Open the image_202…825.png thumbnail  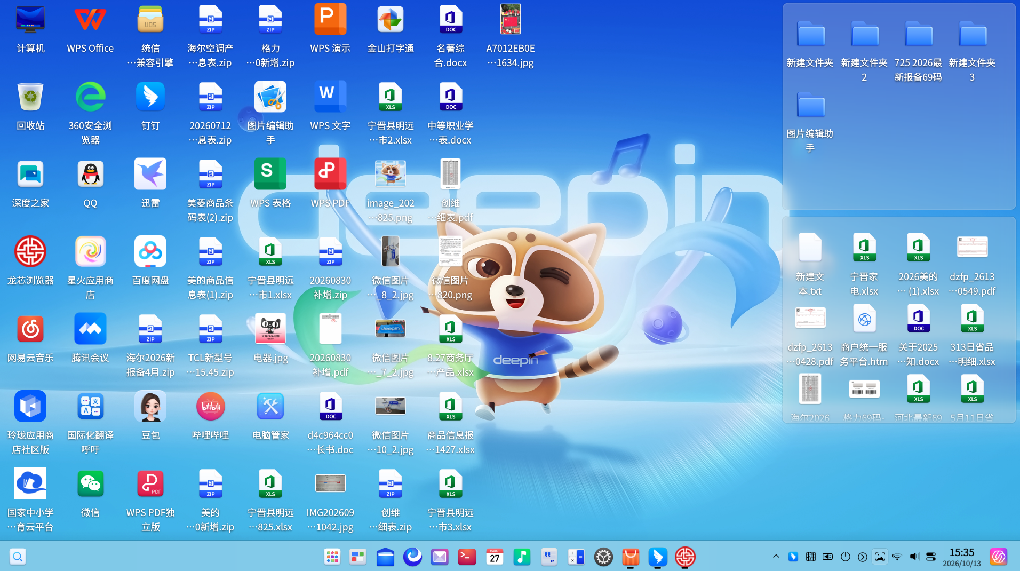coord(391,175)
